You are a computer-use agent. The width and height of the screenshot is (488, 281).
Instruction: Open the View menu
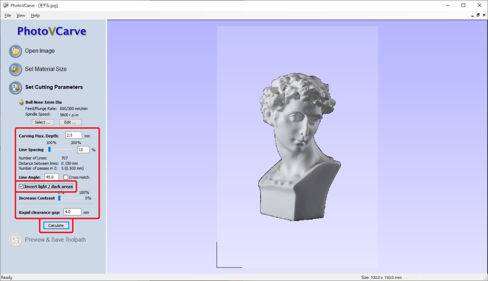point(21,15)
